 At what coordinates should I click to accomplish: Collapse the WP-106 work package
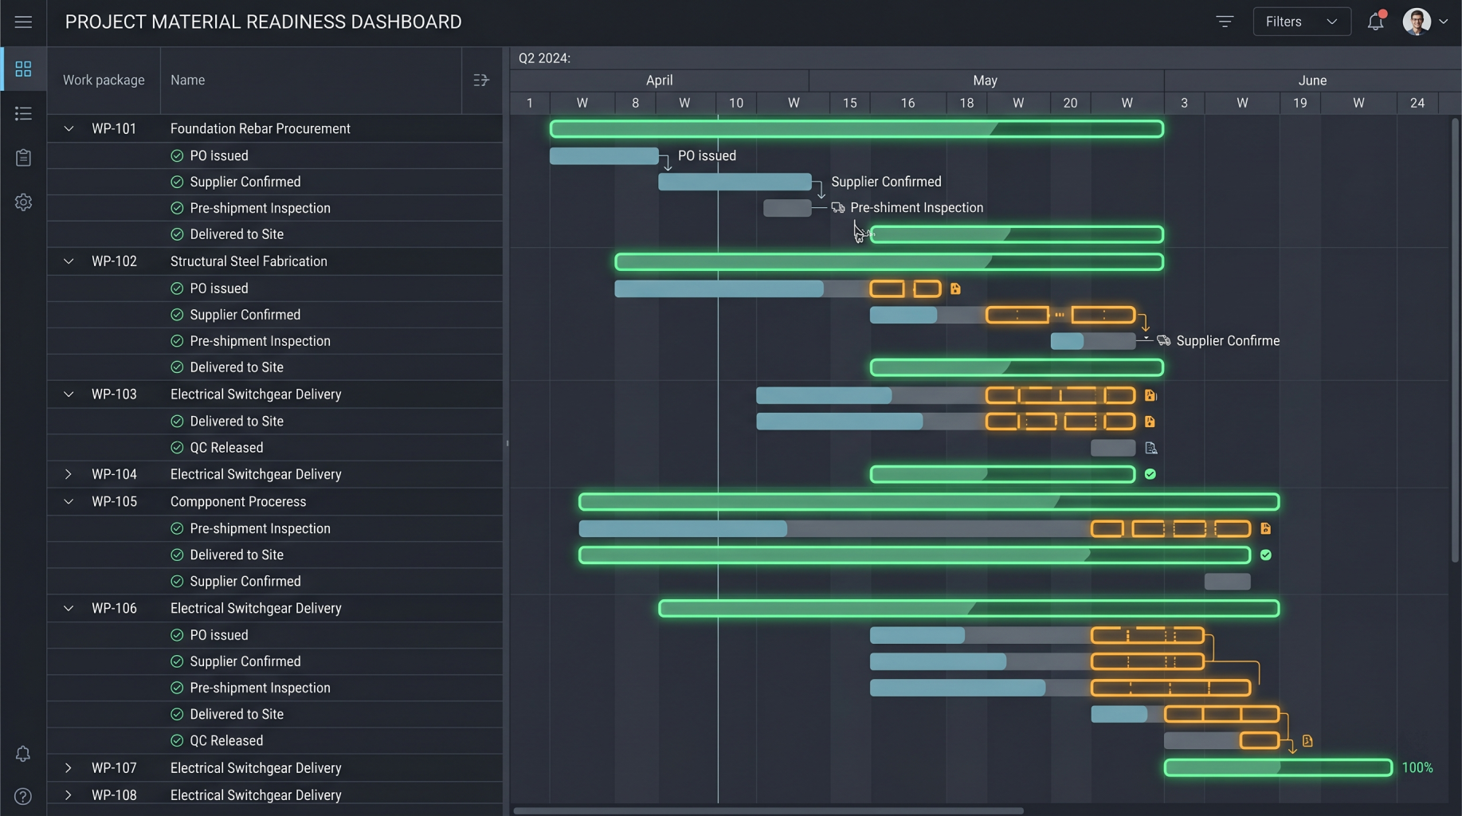pos(69,609)
